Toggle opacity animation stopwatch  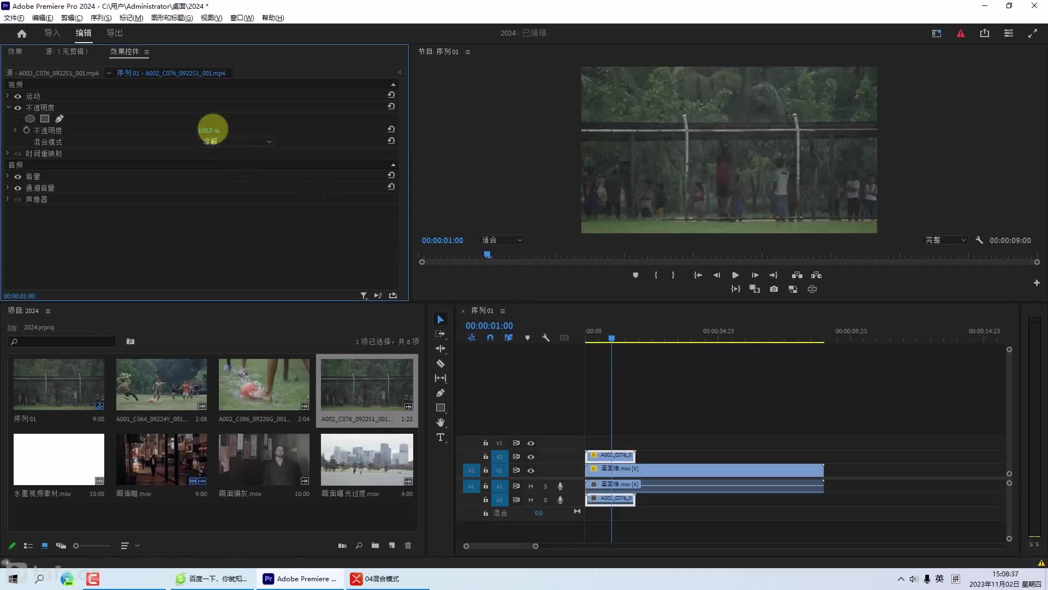pyautogui.click(x=26, y=130)
